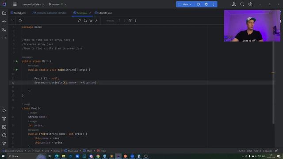
Task: Open the Git tool window
Action: (x=4, y=144)
